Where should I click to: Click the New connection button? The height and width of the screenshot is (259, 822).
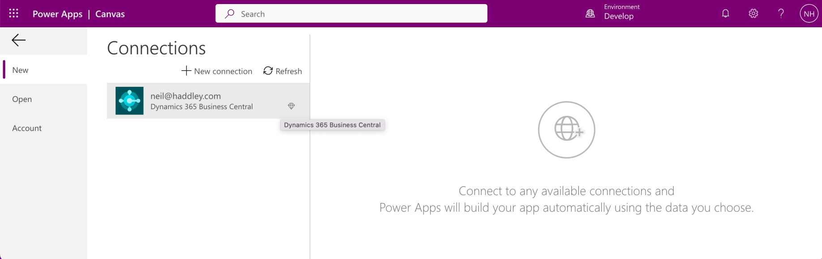(217, 71)
